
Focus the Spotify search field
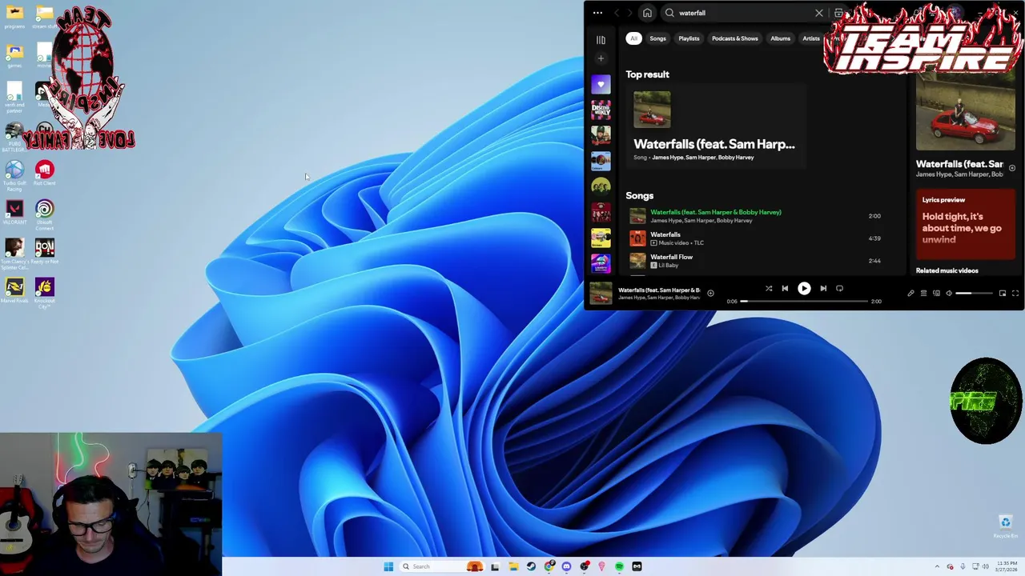(745, 13)
